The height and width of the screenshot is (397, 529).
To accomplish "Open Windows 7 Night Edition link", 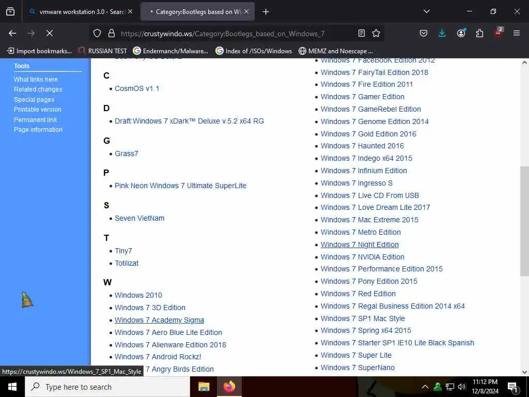I will 360,245.
